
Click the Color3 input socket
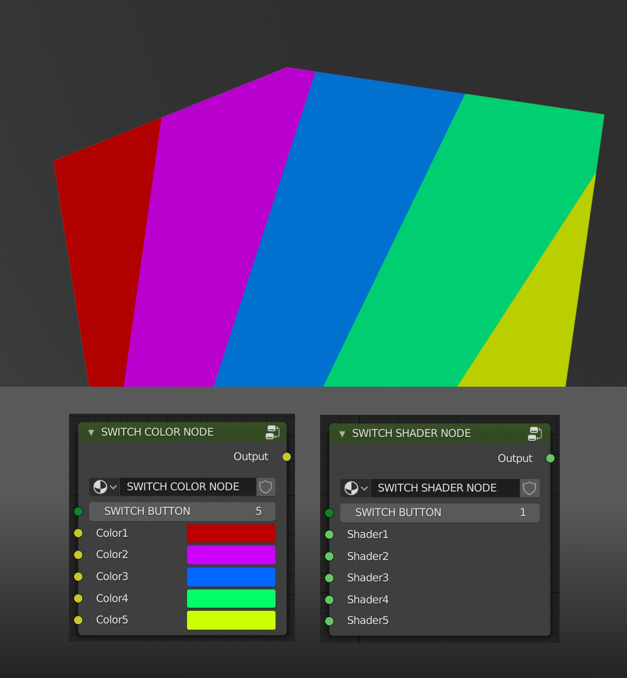pos(78,576)
